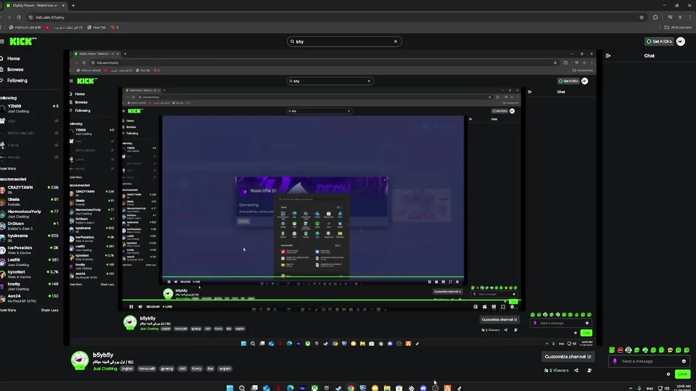This screenshot has width=696, height=391.
Task: Open the Just Chatting category under outermost b5yb5y
Action: tap(105, 369)
